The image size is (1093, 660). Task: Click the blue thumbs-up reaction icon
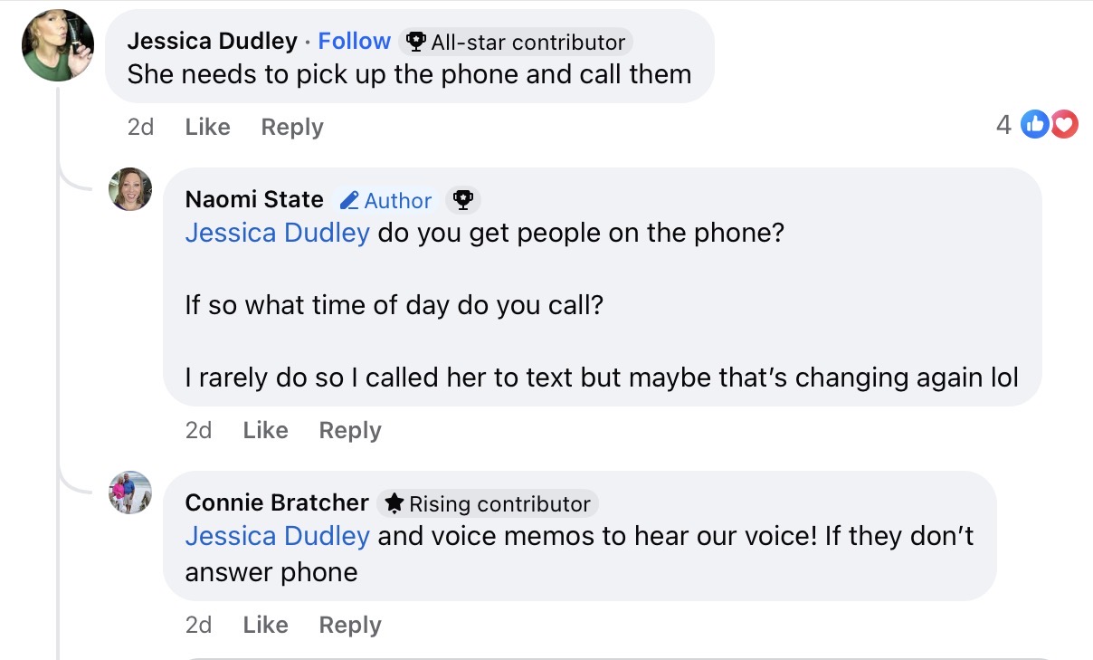[x=1034, y=125]
